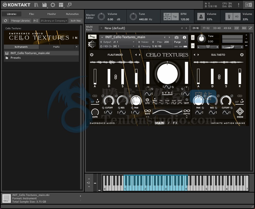Adjust the Flautando Attack slider

pyautogui.click(x=95, y=77)
